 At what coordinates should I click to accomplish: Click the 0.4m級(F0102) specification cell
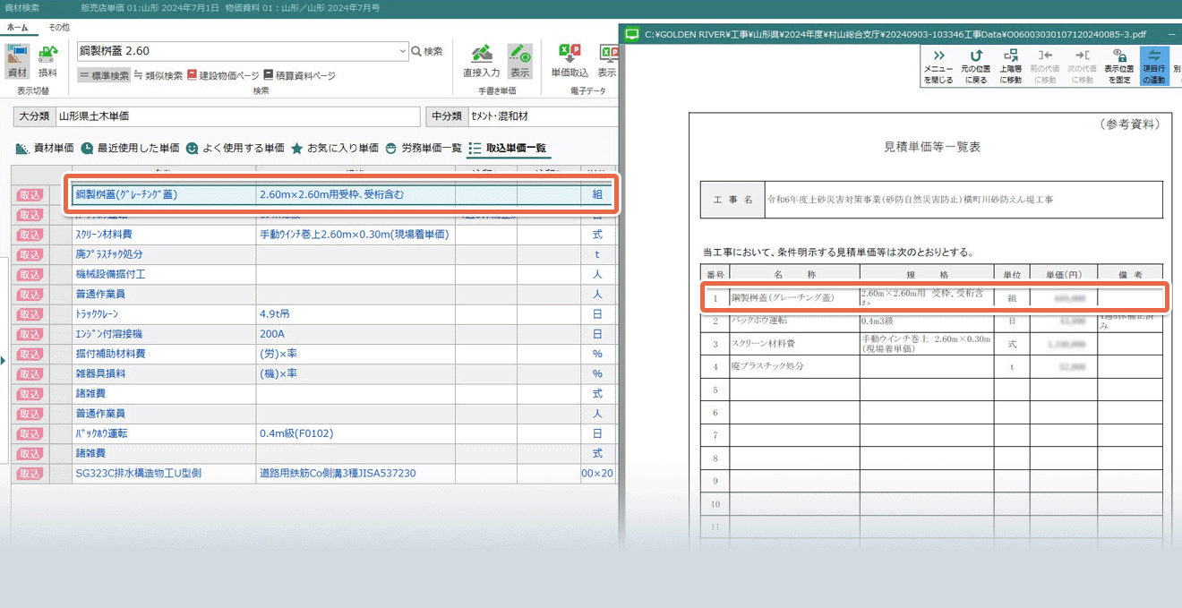tap(355, 433)
